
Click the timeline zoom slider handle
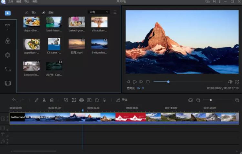coord(211,100)
